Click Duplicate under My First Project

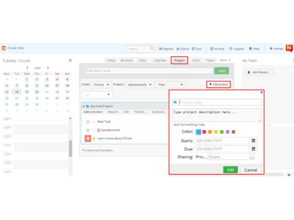159,112
